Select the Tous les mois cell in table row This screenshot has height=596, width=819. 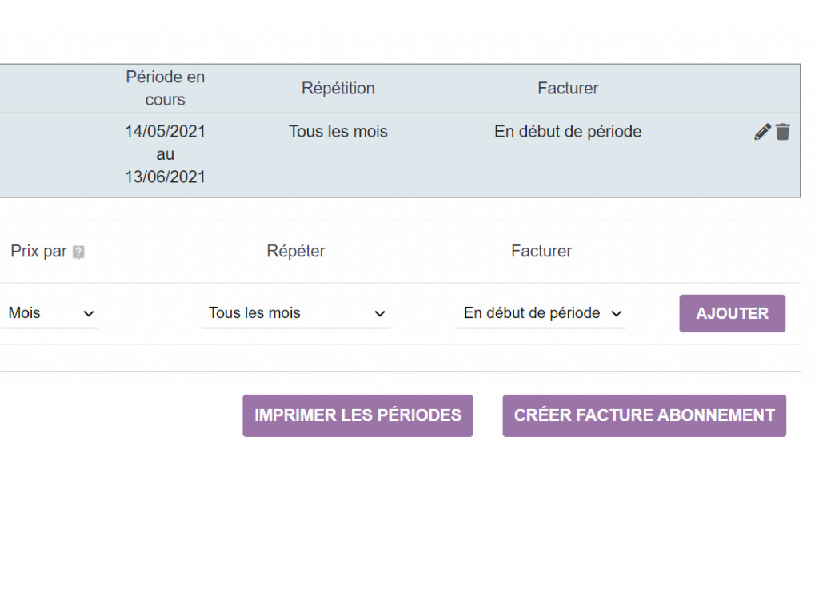pos(338,132)
